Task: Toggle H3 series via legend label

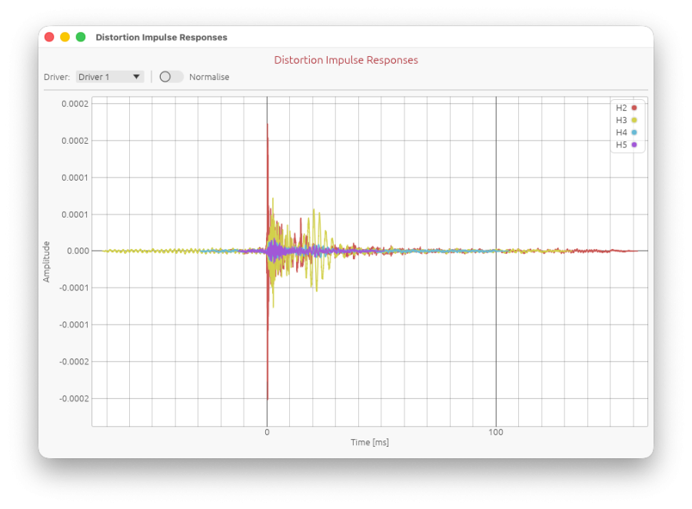Action: click(621, 120)
